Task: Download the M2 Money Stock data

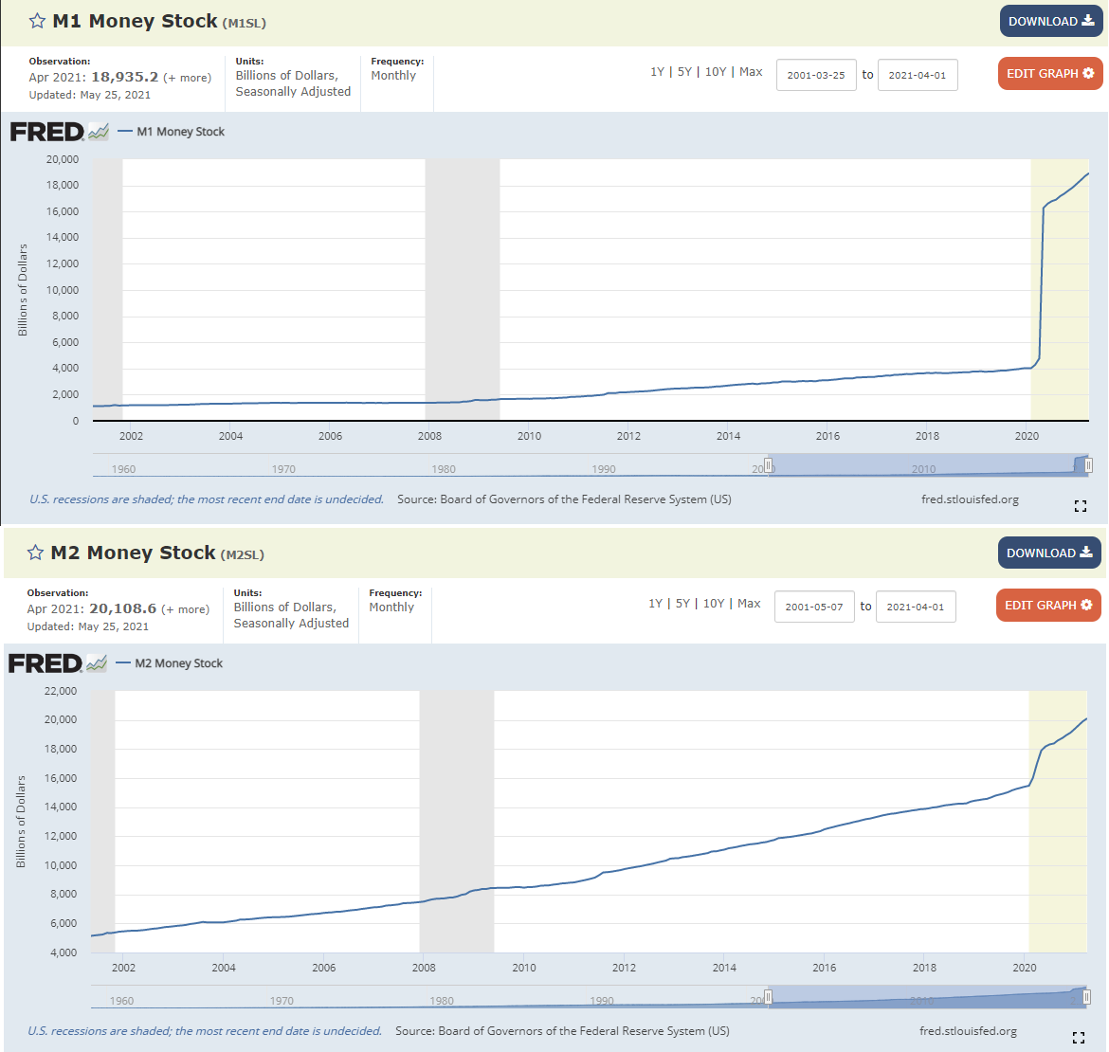Action: tap(1049, 553)
